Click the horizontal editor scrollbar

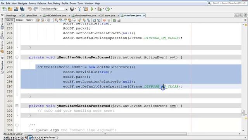point(105,134)
